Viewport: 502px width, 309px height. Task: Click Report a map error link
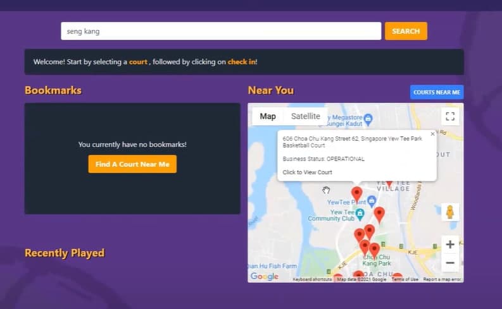[x=442, y=279]
